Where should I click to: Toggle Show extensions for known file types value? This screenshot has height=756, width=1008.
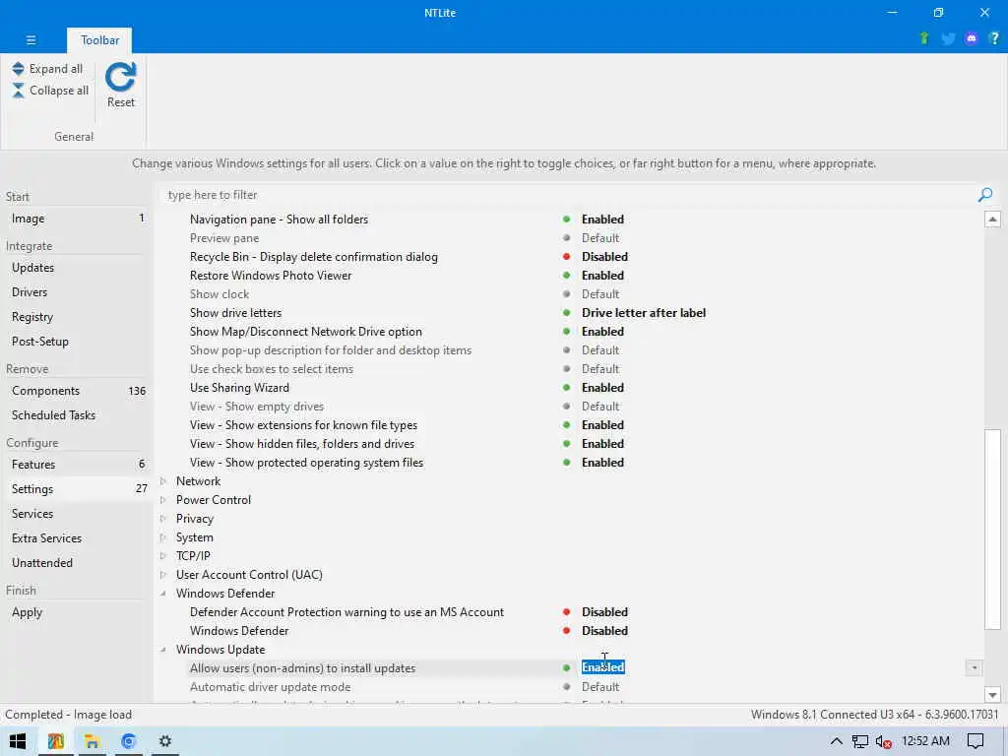[x=602, y=425]
